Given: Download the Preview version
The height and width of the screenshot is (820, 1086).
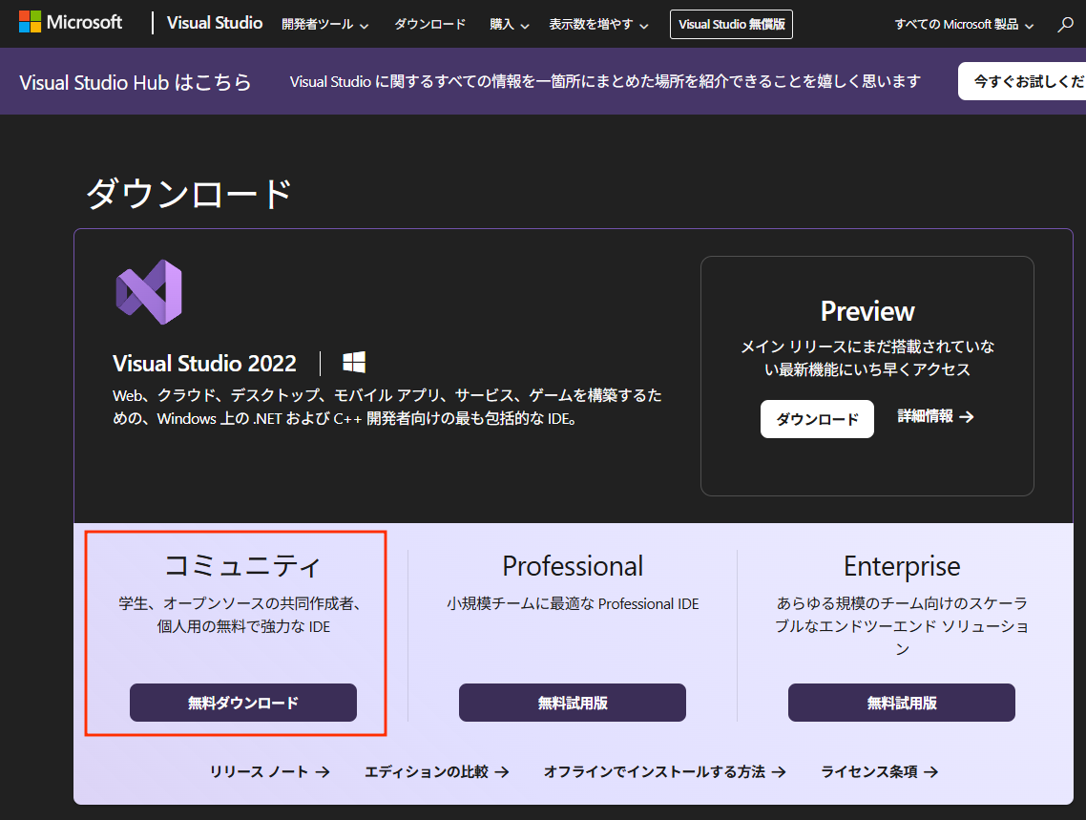Looking at the screenshot, I should coord(817,419).
